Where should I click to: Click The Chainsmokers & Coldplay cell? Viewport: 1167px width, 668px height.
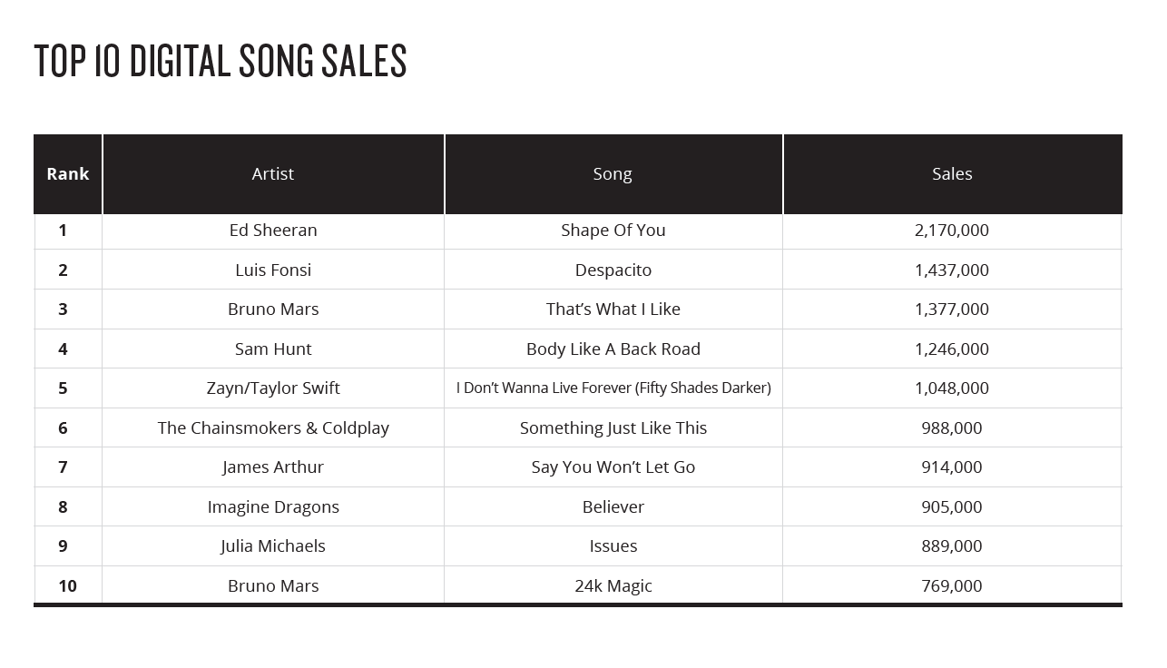[x=273, y=428]
